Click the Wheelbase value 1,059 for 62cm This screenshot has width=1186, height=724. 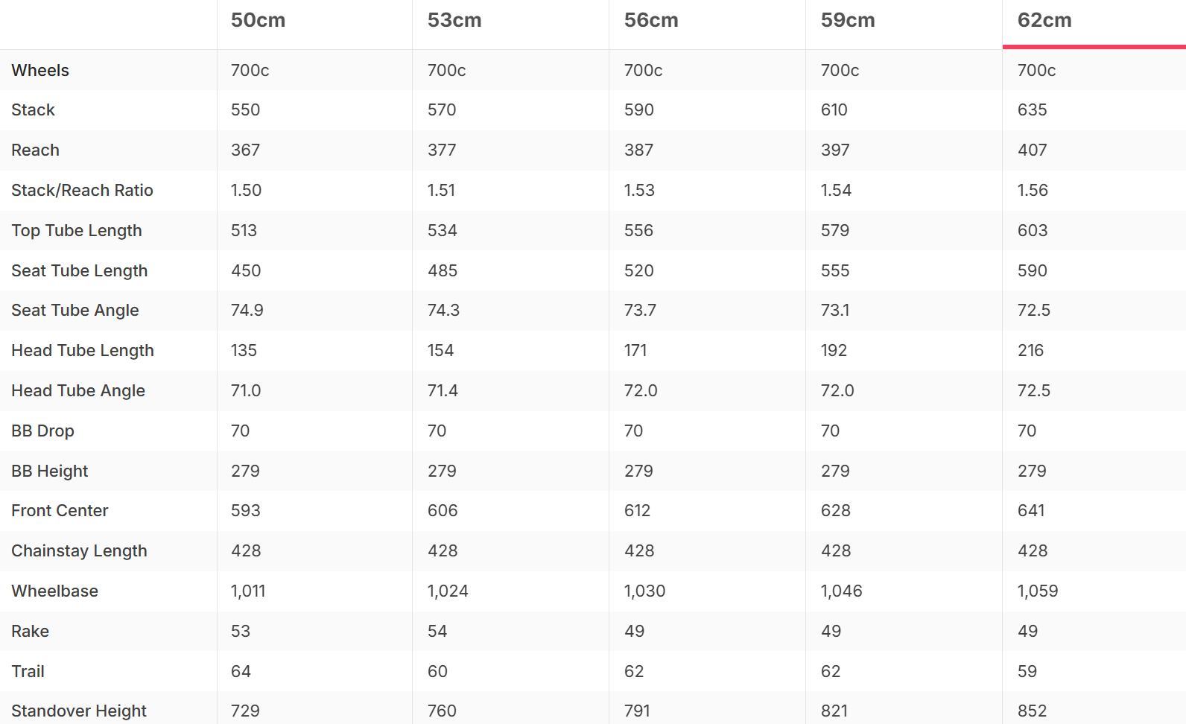[x=1038, y=591]
